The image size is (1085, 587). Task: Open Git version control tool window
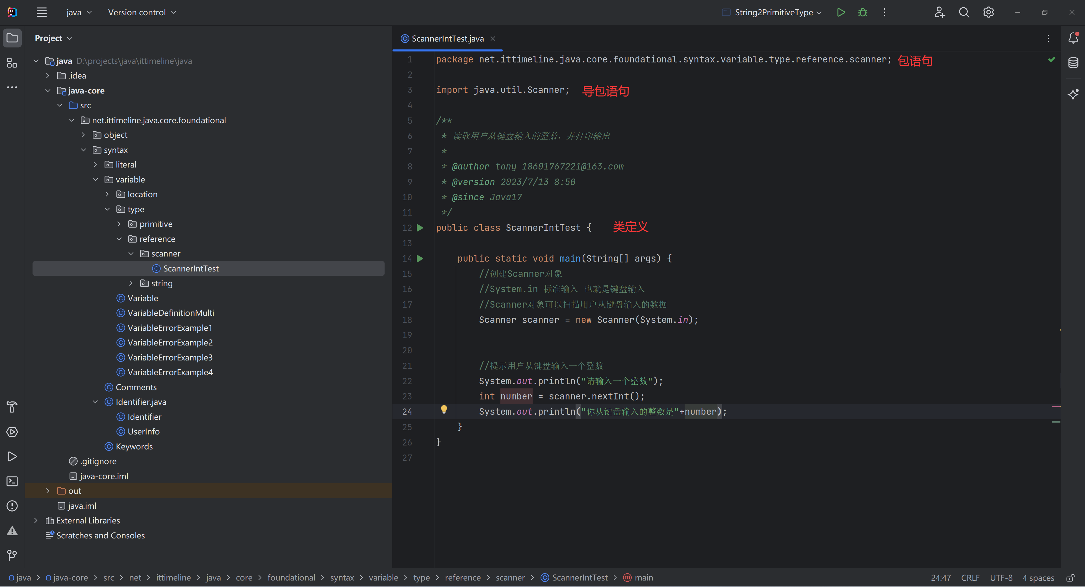click(12, 555)
